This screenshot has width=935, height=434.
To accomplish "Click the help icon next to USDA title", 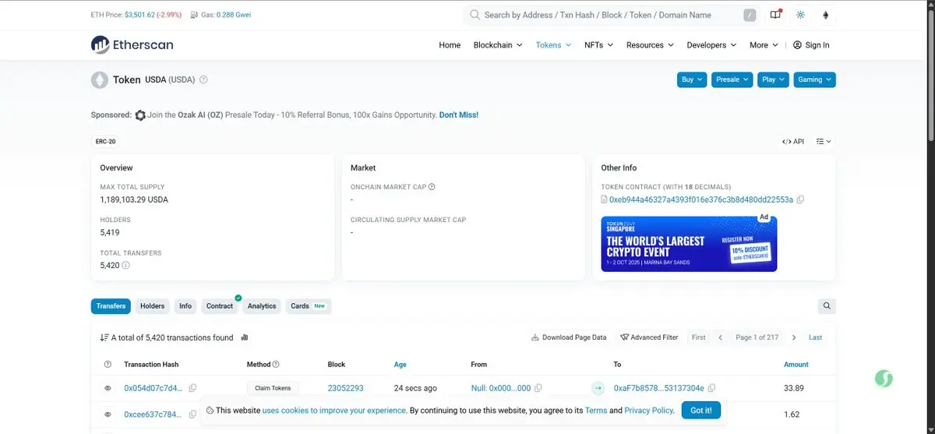I will tap(203, 79).
